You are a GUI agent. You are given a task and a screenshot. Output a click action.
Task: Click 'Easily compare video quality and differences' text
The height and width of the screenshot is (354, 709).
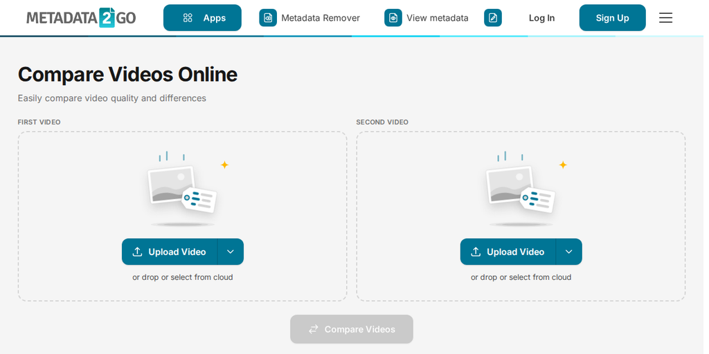click(x=113, y=99)
